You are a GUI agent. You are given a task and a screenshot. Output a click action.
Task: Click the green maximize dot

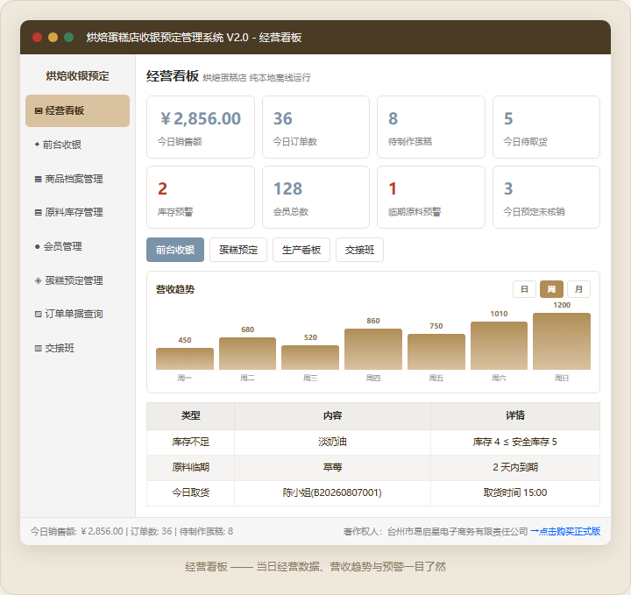69,38
